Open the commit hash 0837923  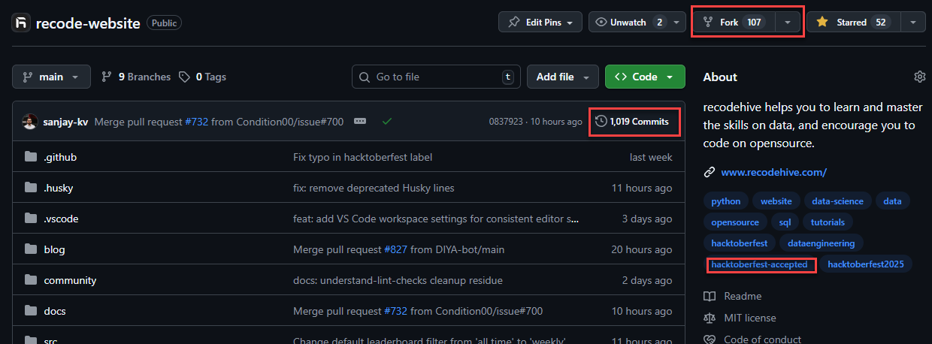coord(506,122)
